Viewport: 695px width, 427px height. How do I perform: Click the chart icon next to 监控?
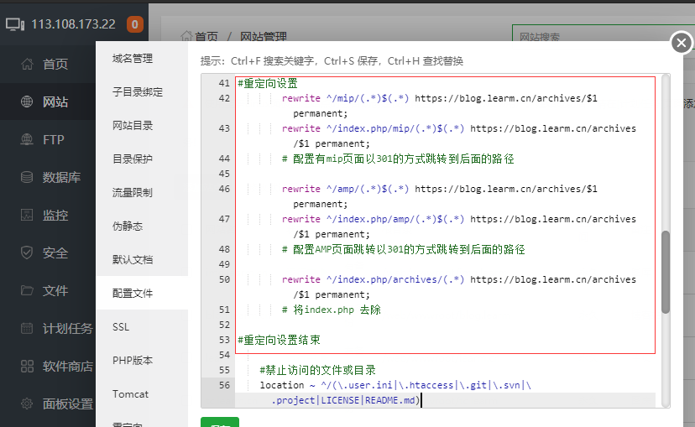click(x=27, y=216)
